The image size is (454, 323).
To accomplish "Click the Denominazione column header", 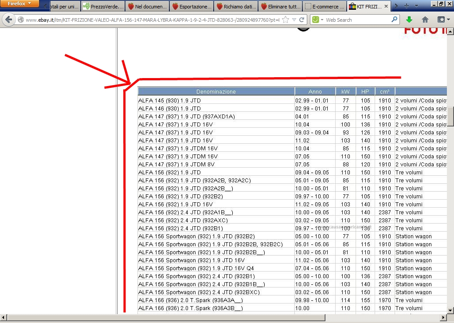I will (x=216, y=91).
